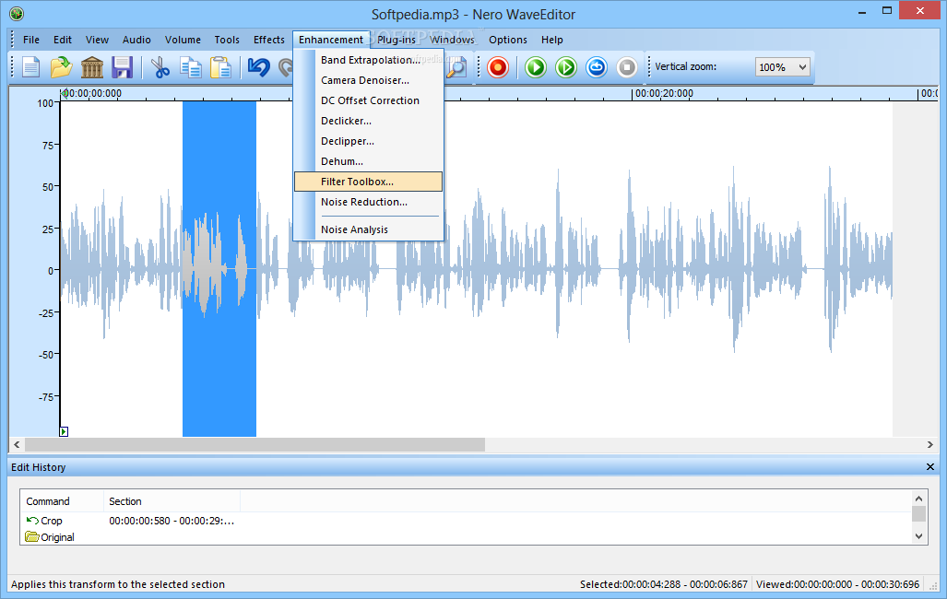Click the green start marker on the time ruler
This screenshot has height=599, width=947.
pyautogui.click(x=65, y=94)
